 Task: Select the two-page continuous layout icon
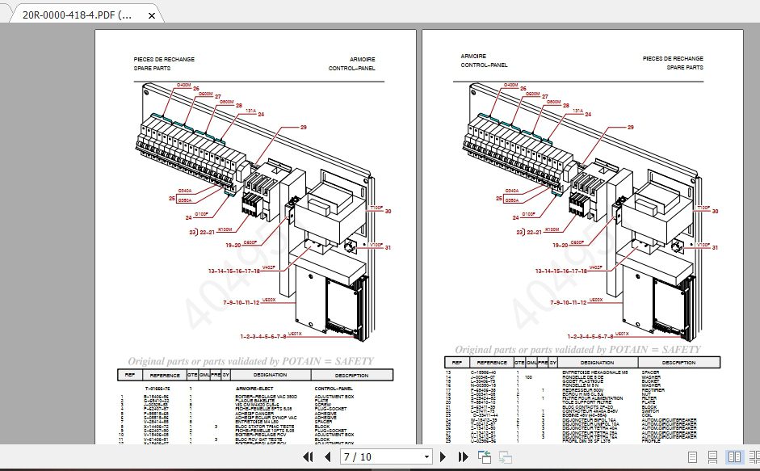point(754,457)
